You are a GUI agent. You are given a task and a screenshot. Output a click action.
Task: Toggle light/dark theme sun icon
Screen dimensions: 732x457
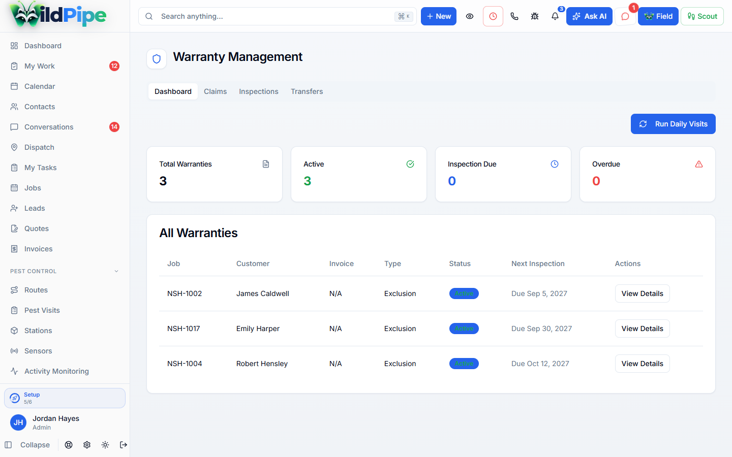click(x=105, y=445)
